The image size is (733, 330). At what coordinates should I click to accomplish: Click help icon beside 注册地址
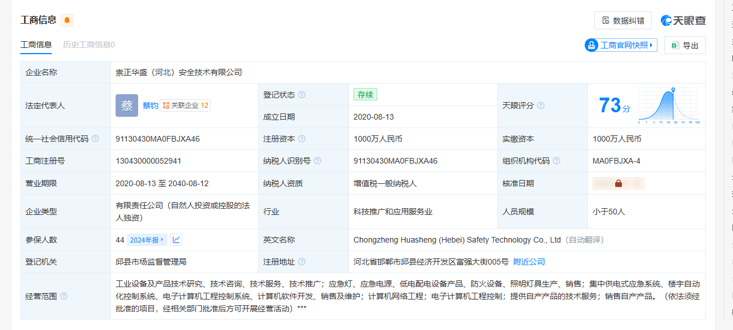302,262
